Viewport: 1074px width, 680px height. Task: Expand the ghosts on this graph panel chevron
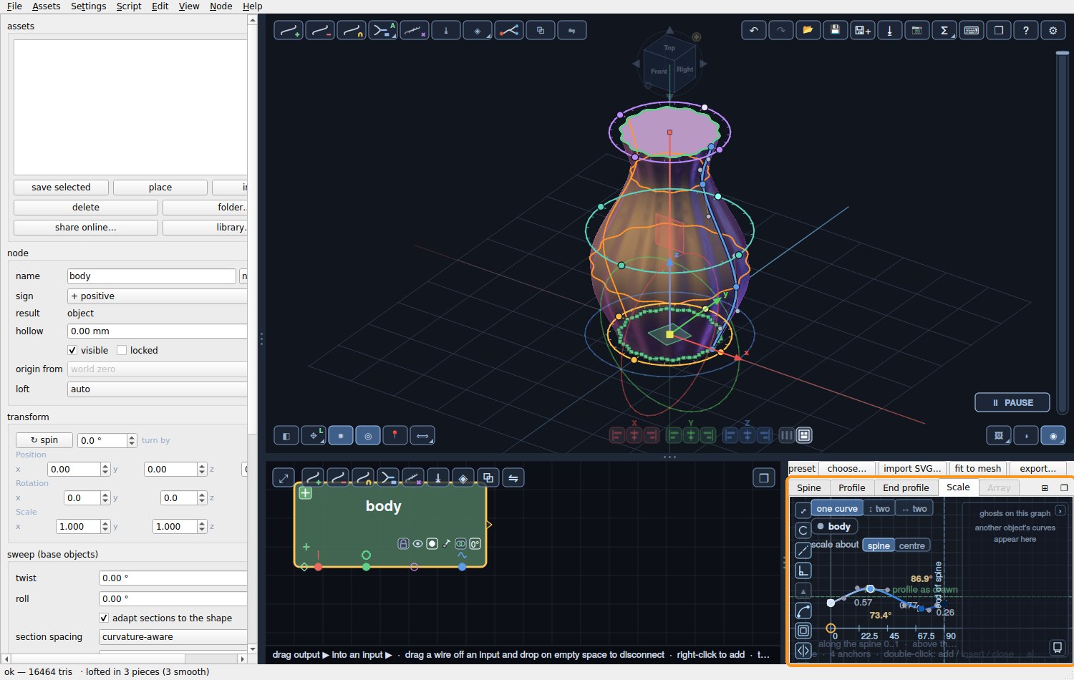tap(1060, 511)
